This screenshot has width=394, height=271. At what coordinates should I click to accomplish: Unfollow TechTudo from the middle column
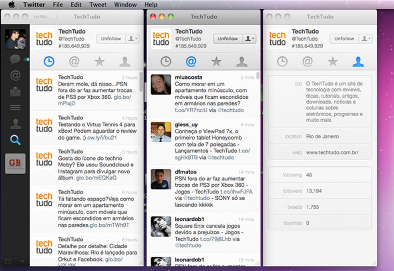(227, 39)
